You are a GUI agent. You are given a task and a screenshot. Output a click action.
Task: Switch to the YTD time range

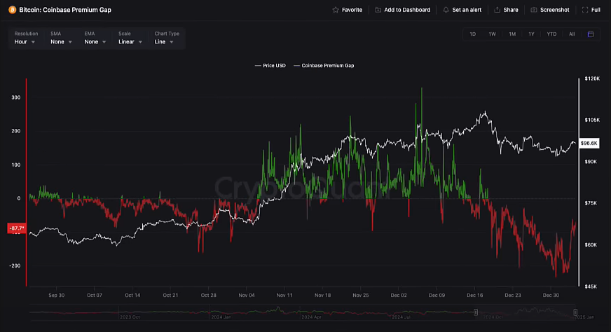point(551,34)
